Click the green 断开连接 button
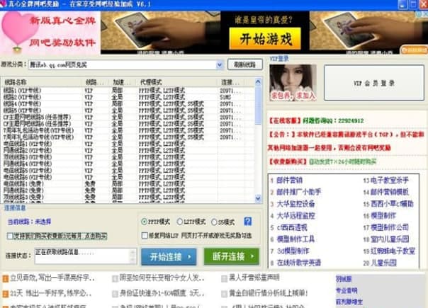 point(232,256)
